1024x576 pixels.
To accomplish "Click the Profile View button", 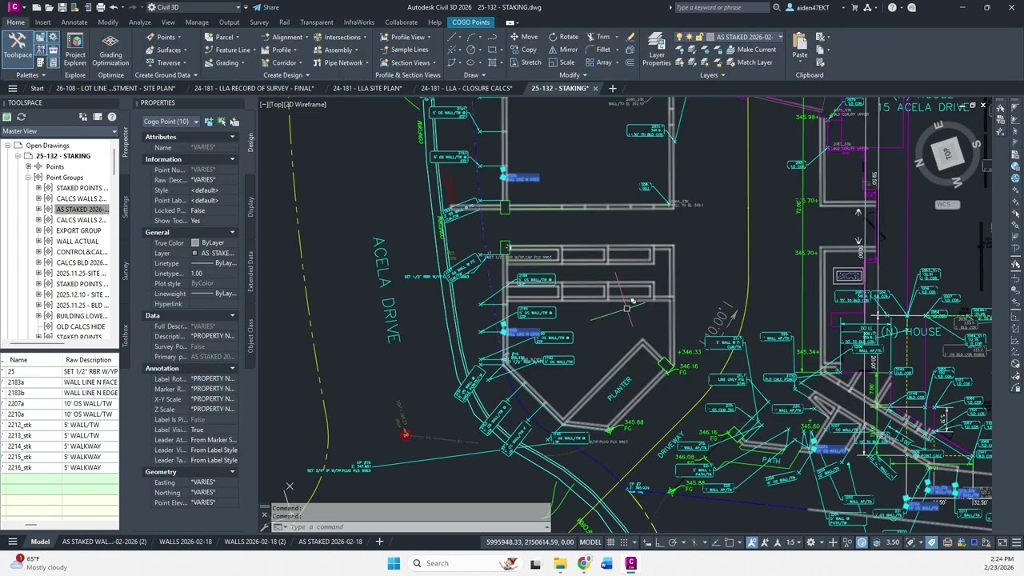I will [x=406, y=37].
